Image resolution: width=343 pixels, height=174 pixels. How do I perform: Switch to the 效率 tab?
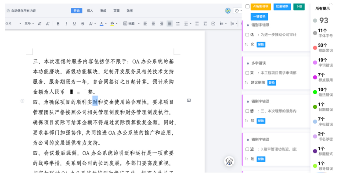(x=130, y=11)
